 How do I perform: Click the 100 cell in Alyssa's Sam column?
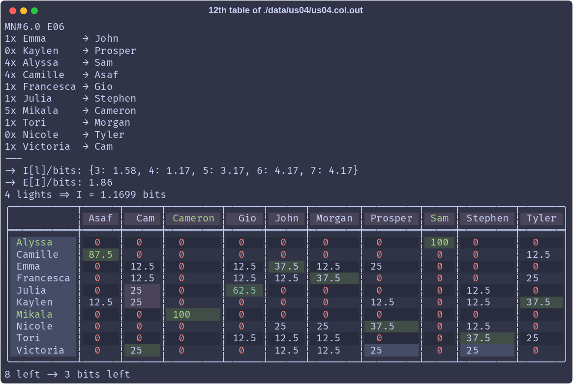point(439,242)
